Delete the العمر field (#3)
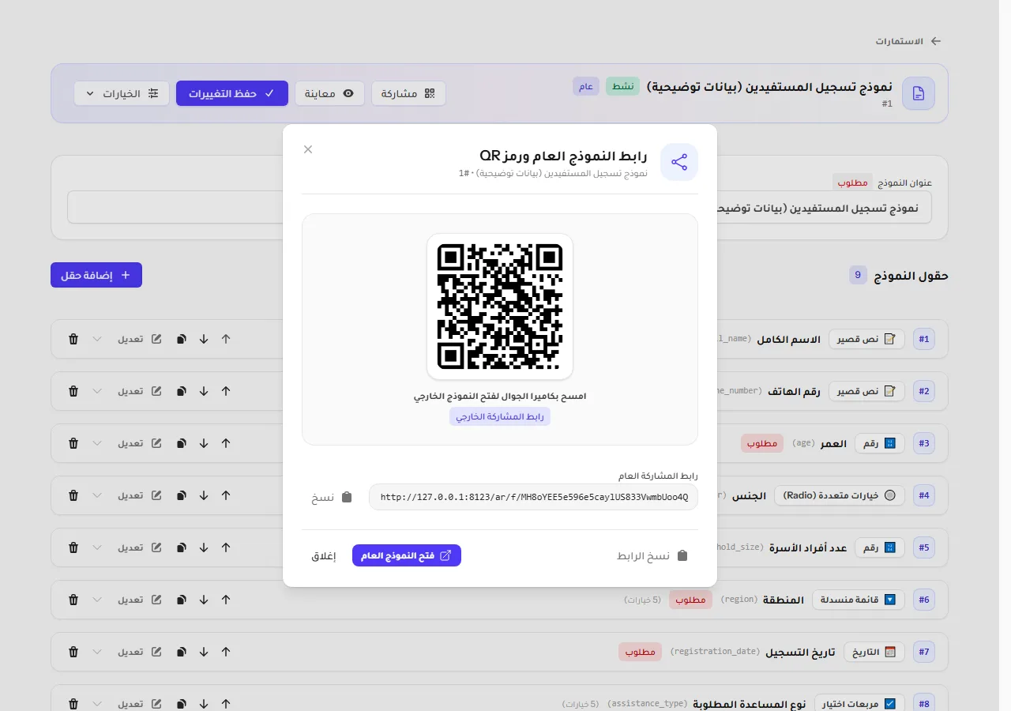Screen dimensions: 1011x711 click(x=73, y=443)
